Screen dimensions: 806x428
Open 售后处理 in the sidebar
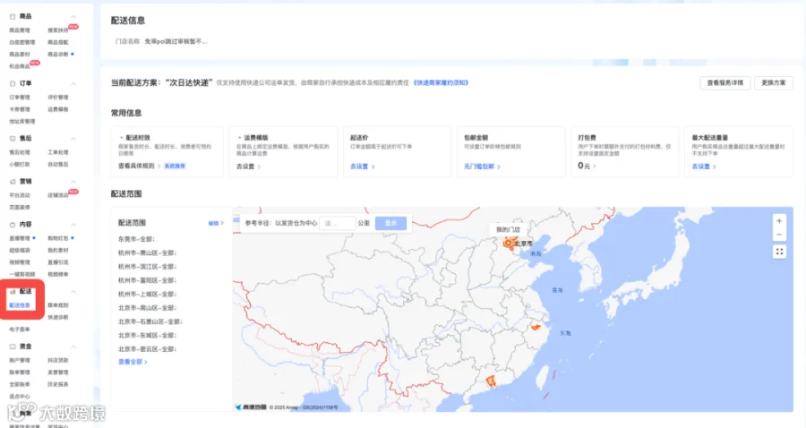click(20, 152)
